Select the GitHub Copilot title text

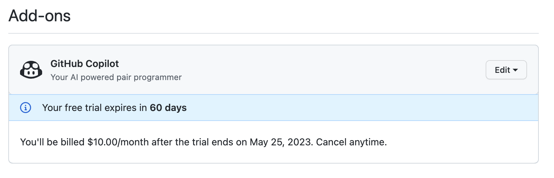pyautogui.click(x=85, y=64)
